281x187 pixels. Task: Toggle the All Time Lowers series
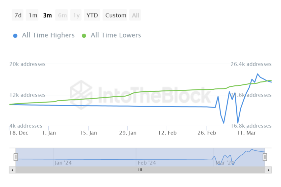coord(116,35)
